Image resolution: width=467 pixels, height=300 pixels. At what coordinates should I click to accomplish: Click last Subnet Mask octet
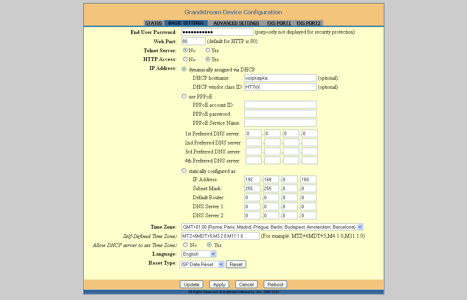[x=308, y=188]
